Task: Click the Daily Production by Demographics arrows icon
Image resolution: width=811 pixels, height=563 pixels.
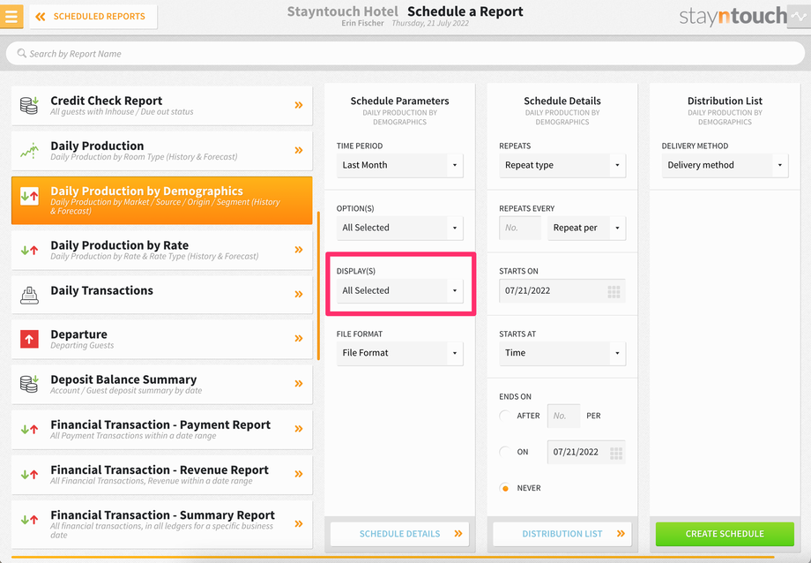Action: point(29,196)
